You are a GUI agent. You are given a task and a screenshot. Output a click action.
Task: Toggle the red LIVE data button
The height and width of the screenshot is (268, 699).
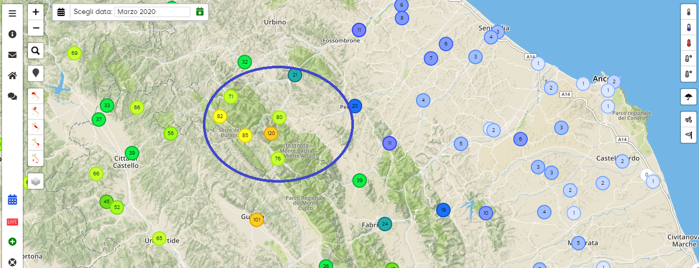tap(12, 222)
